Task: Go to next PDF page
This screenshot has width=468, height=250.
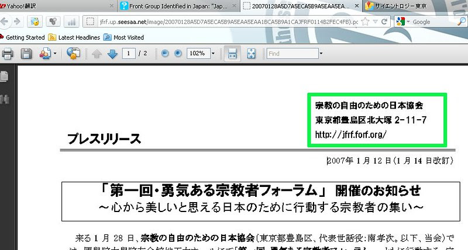Action: [112, 54]
